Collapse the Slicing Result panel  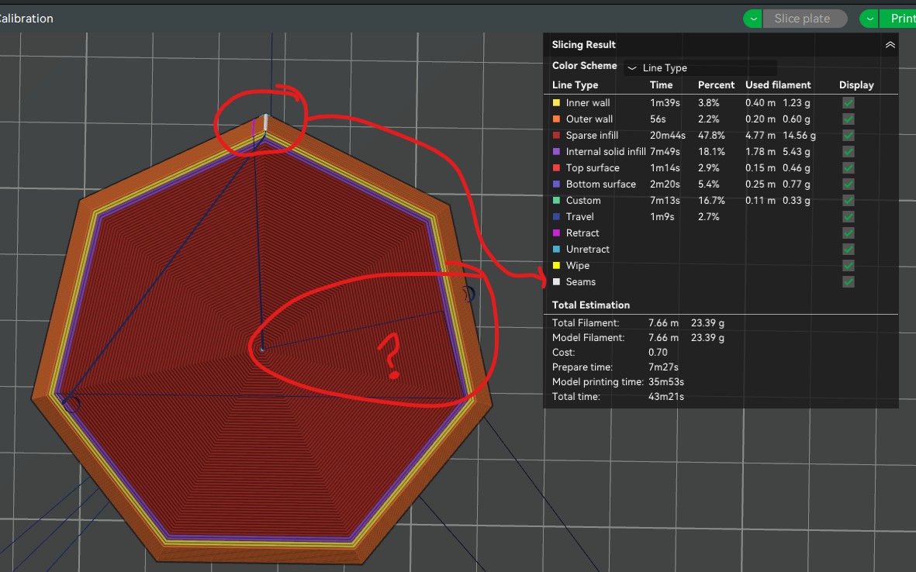pyautogui.click(x=890, y=45)
